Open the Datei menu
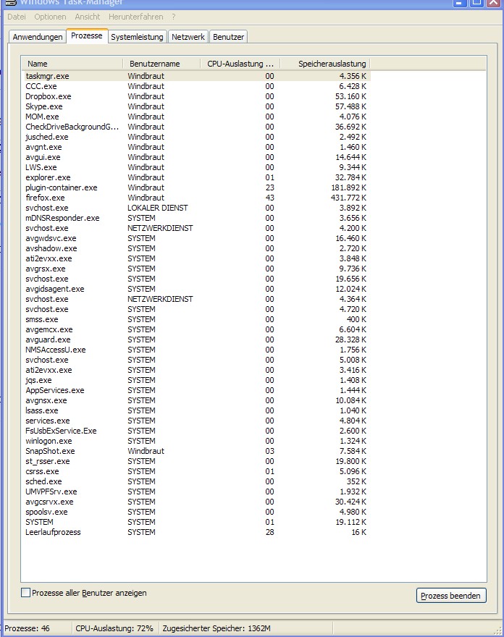Image resolution: width=504 pixels, height=637 pixels. pyautogui.click(x=17, y=17)
